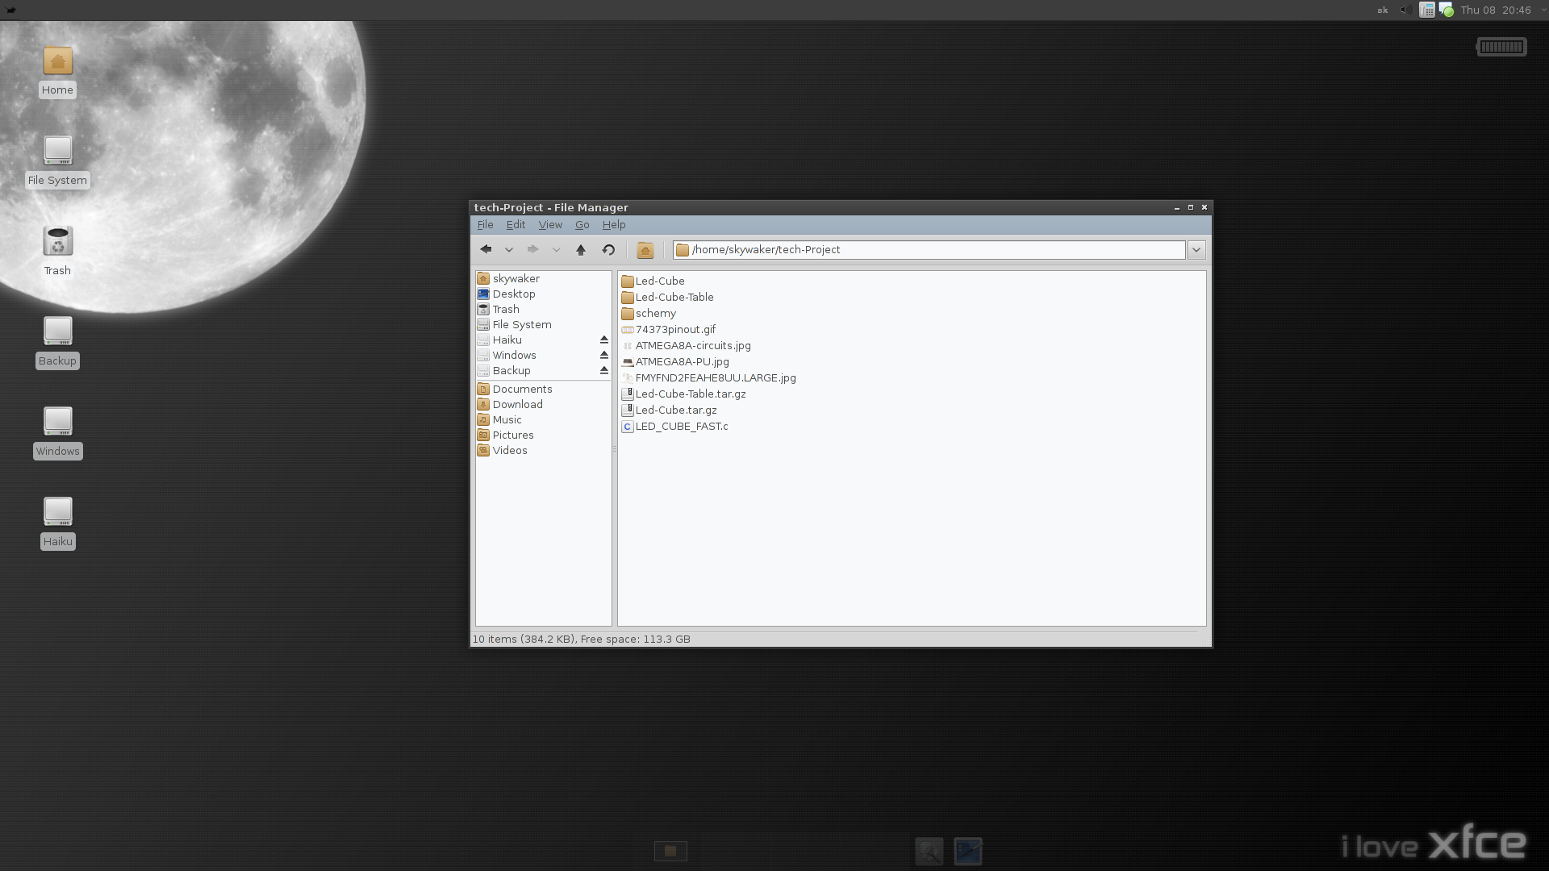Open the Go menu
The image size is (1549, 871).
(582, 225)
